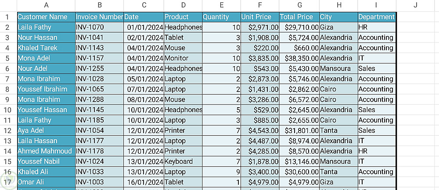Click the Department header cell

pyautogui.click(x=376, y=17)
